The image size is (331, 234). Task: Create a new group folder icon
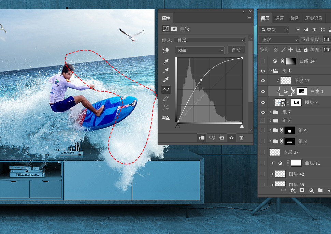[320, 190]
